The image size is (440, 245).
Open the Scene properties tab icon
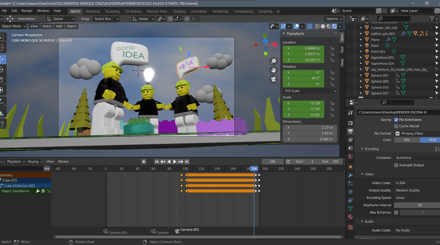[350, 148]
